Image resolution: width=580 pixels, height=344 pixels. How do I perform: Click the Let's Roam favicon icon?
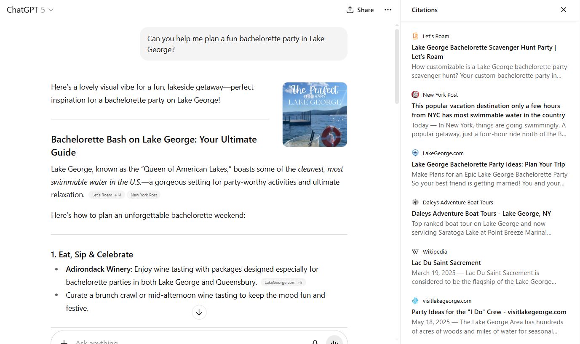pyautogui.click(x=415, y=36)
